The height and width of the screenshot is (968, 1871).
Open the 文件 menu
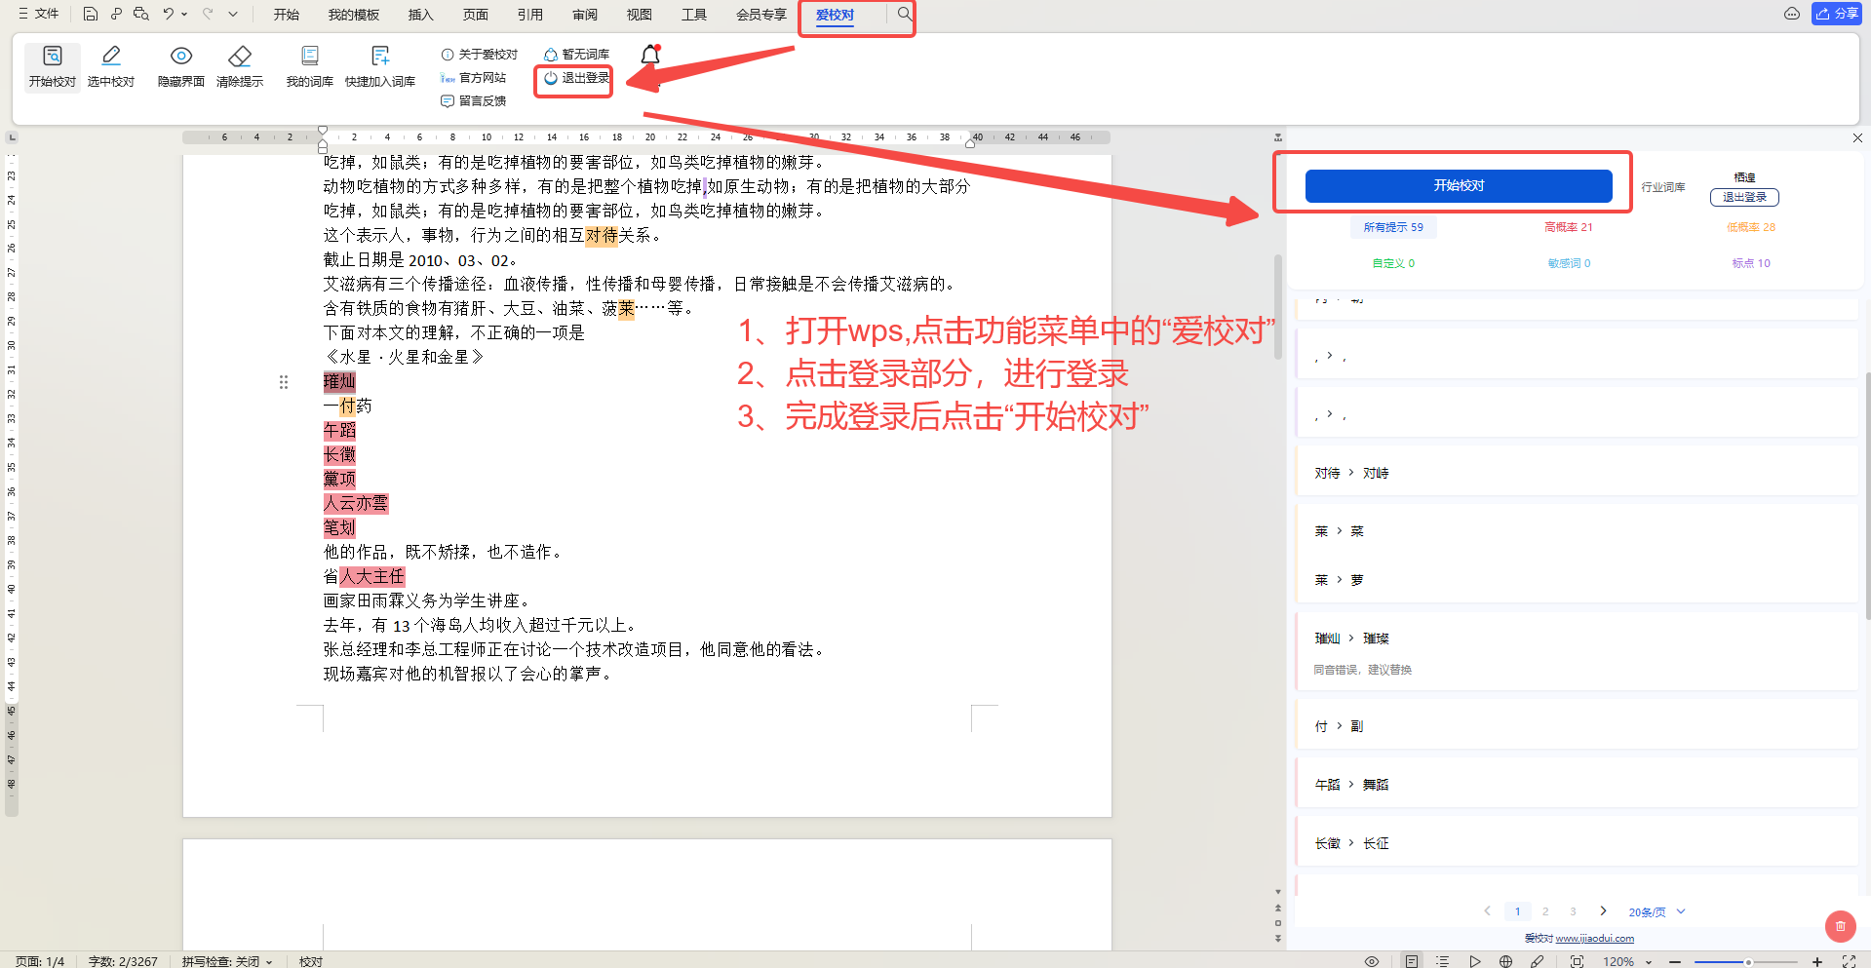[38, 14]
